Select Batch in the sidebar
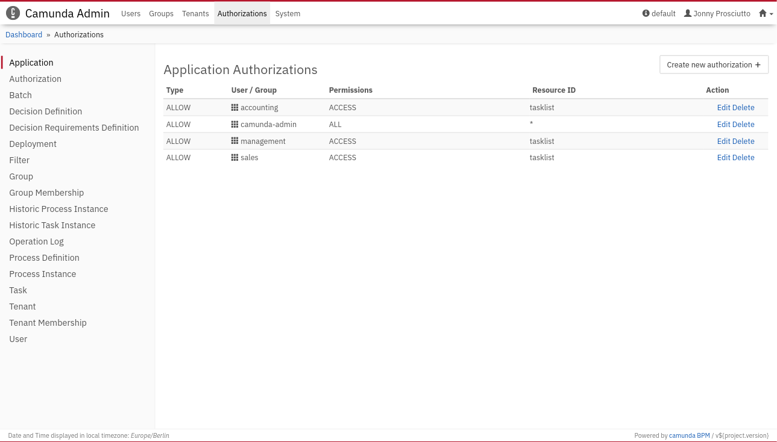The image size is (777, 442). point(20,95)
